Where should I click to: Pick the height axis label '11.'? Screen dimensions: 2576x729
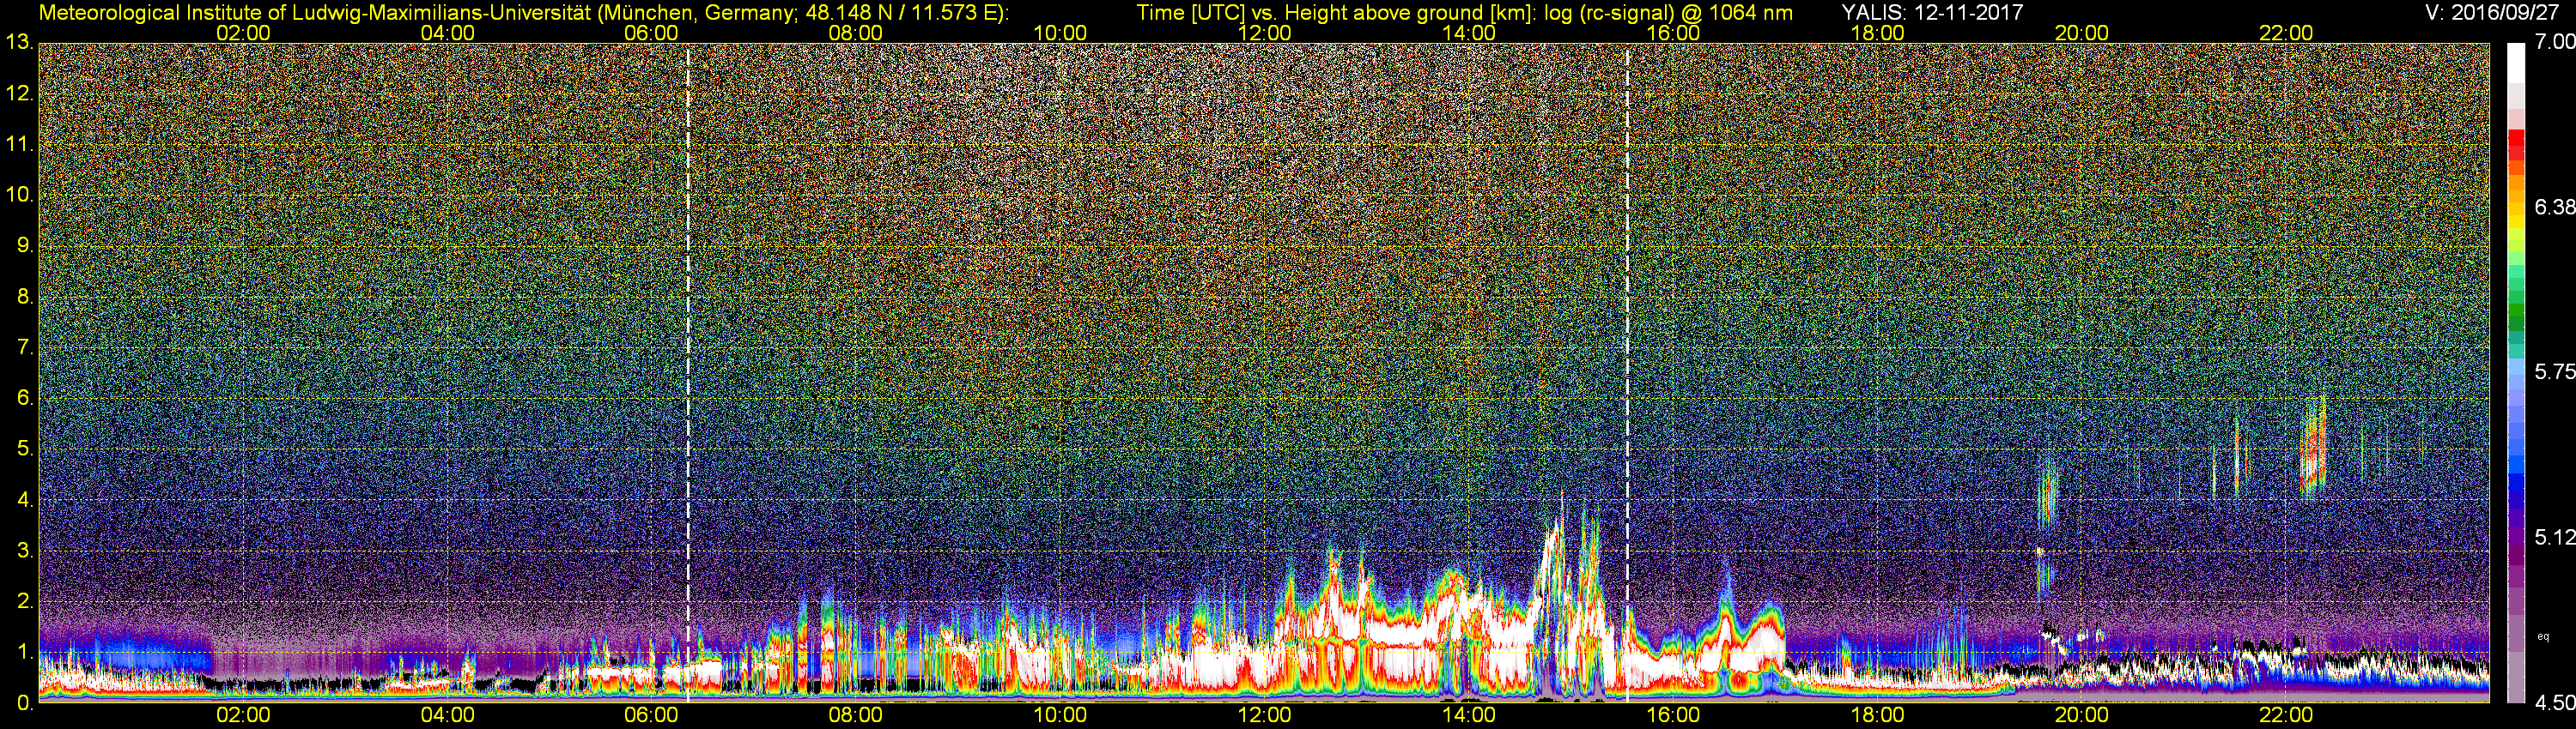point(19,144)
